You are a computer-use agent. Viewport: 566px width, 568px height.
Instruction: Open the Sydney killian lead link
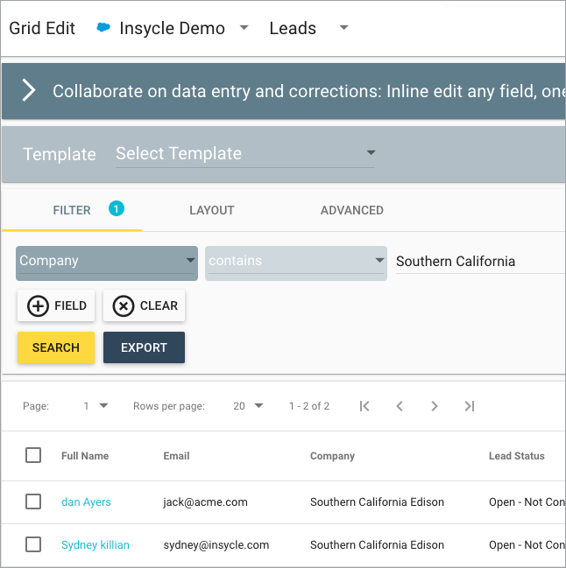pyautogui.click(x=96, y=545)
